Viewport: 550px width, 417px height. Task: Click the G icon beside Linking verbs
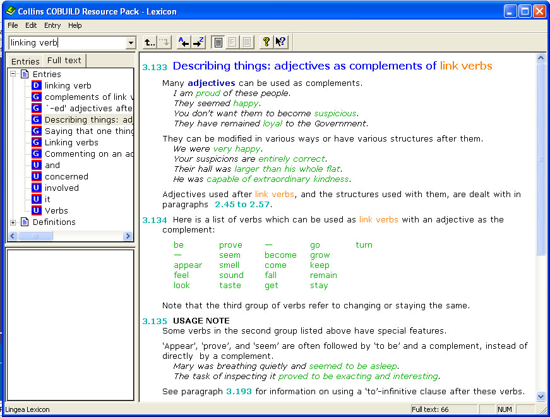click(x=37, y=142)
